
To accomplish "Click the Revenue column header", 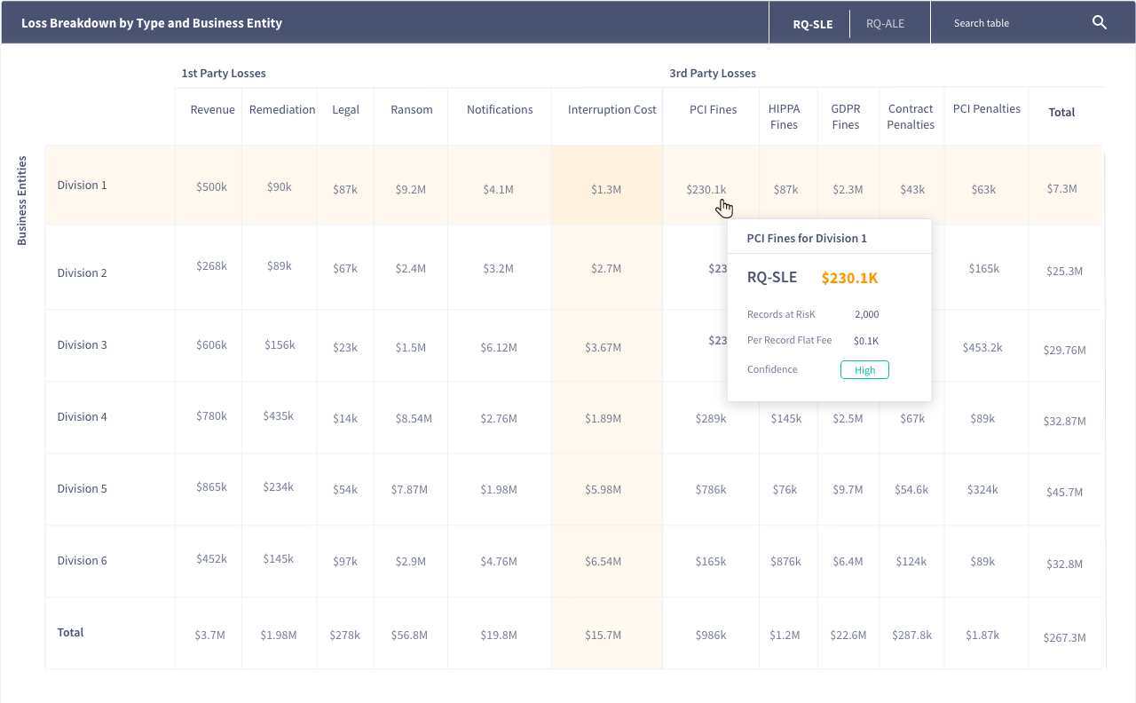I will [212, 110].
